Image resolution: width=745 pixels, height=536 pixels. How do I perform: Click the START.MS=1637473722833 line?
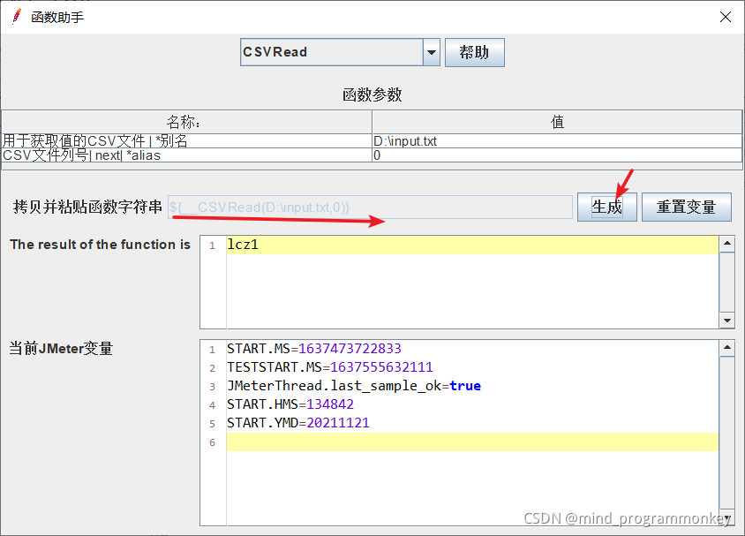[314, 349]
